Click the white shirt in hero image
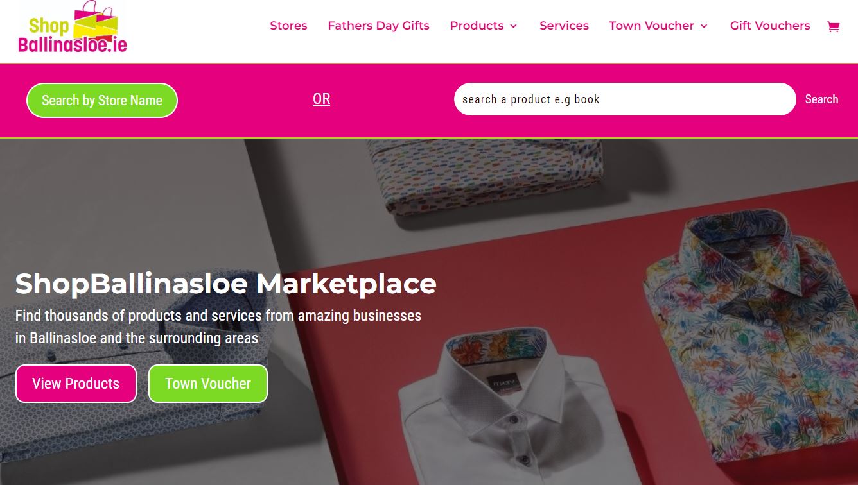Image resolution: width=858 pixels, height=485 pixels. [507, 411]
